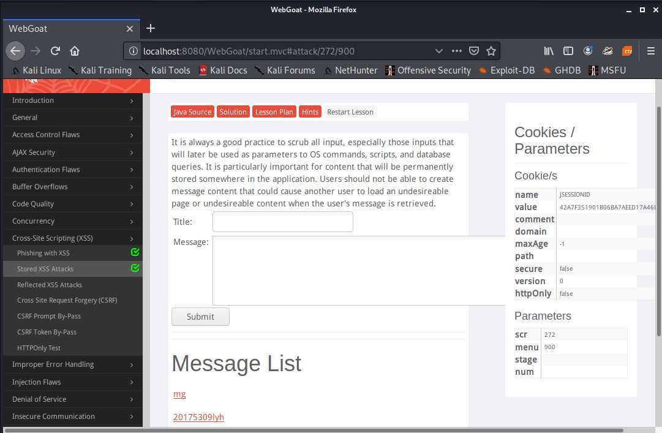Screen dimensions: 662x433
Task: Focus the Title input field
Action: pos(283,222)
